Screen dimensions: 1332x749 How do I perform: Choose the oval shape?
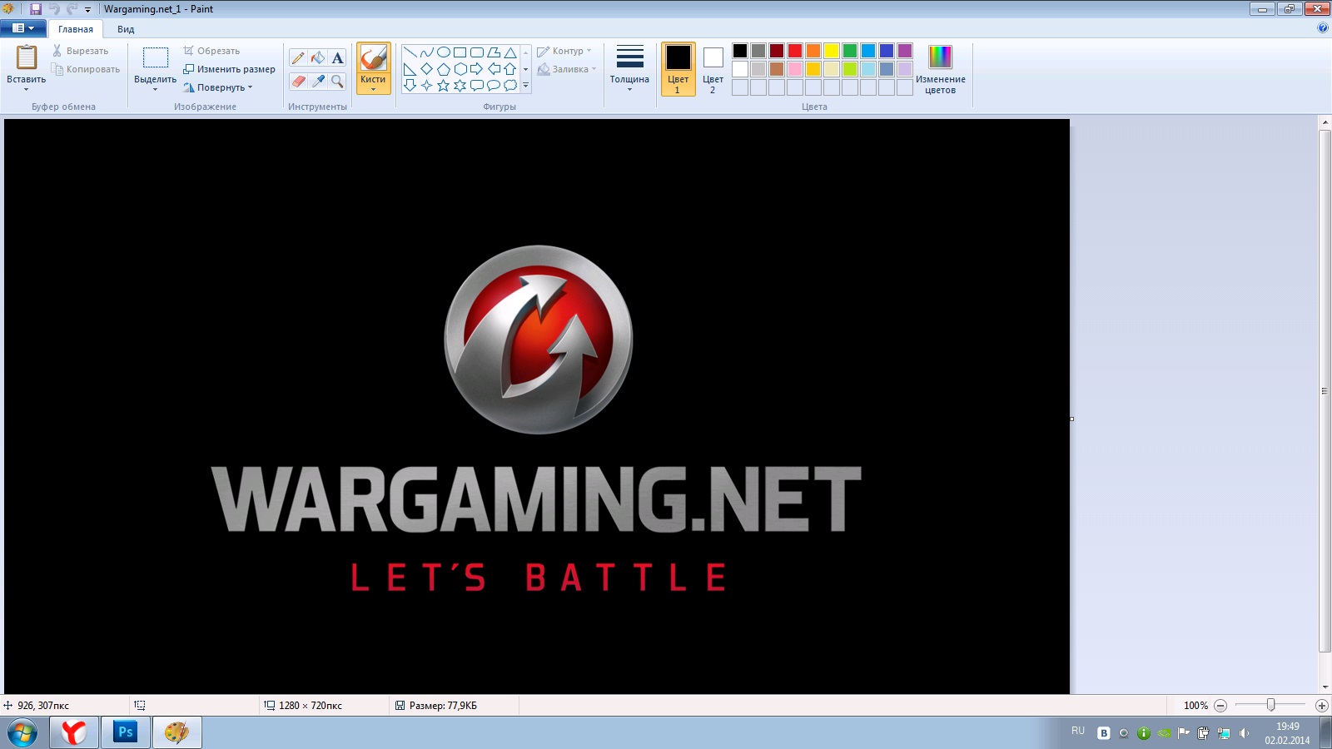444,52
